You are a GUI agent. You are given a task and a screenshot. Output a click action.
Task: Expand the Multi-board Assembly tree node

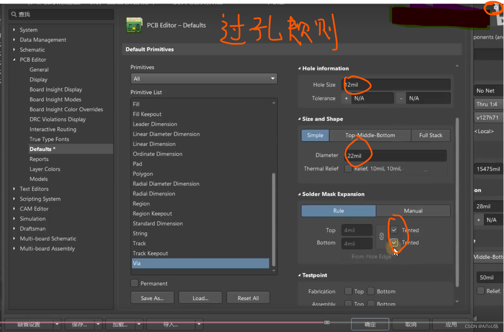pyautogui.click(x=14, y=248)
